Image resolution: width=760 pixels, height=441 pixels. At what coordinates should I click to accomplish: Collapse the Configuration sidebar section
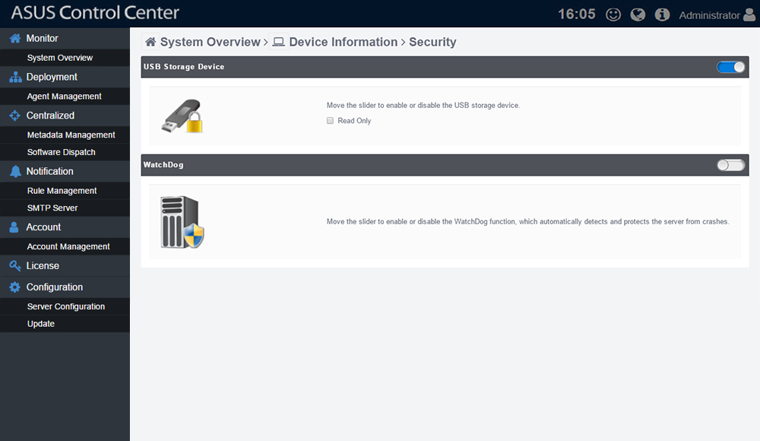(54, 287)
